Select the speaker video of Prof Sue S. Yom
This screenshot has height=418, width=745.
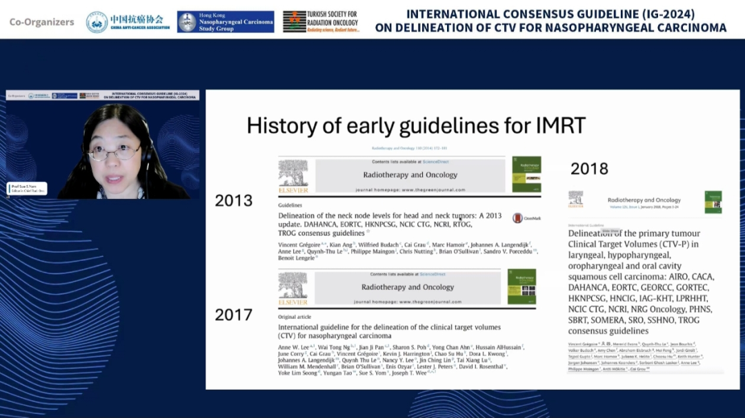[x=103, y=144]
